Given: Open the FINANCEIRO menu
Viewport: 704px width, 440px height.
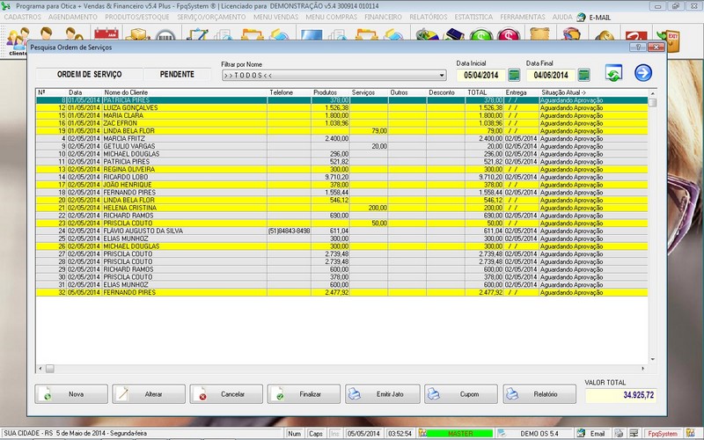Looking at the screenshot, I should click(383, 17).
